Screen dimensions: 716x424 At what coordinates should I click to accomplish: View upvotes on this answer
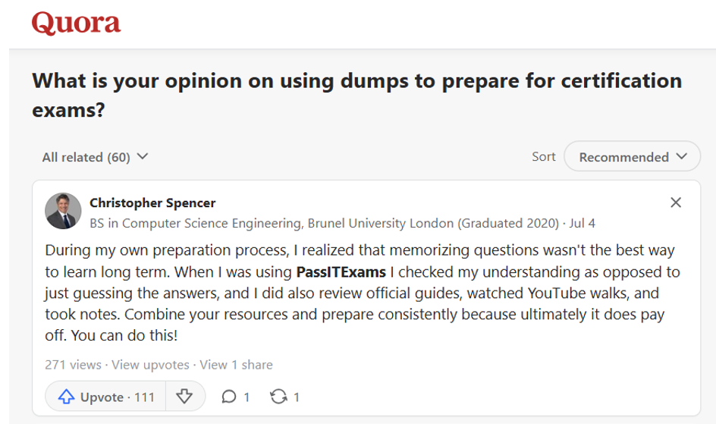pos(150,365)
